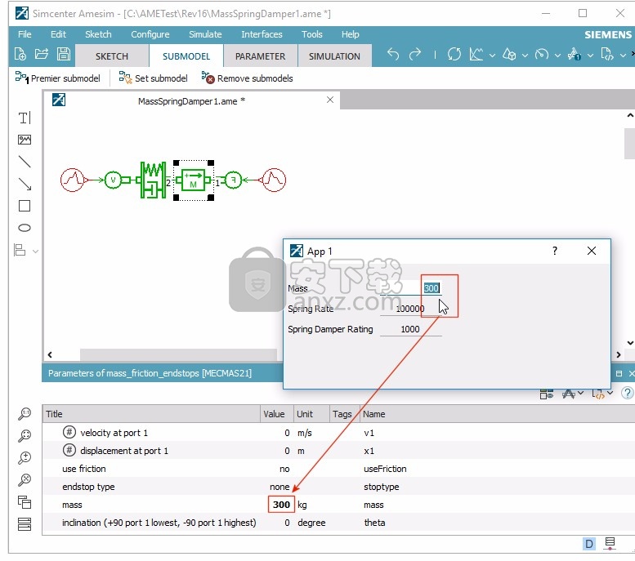Viewport: 635px width, 561px height.
Task: Select the Text insert tool
Action: 25,118
